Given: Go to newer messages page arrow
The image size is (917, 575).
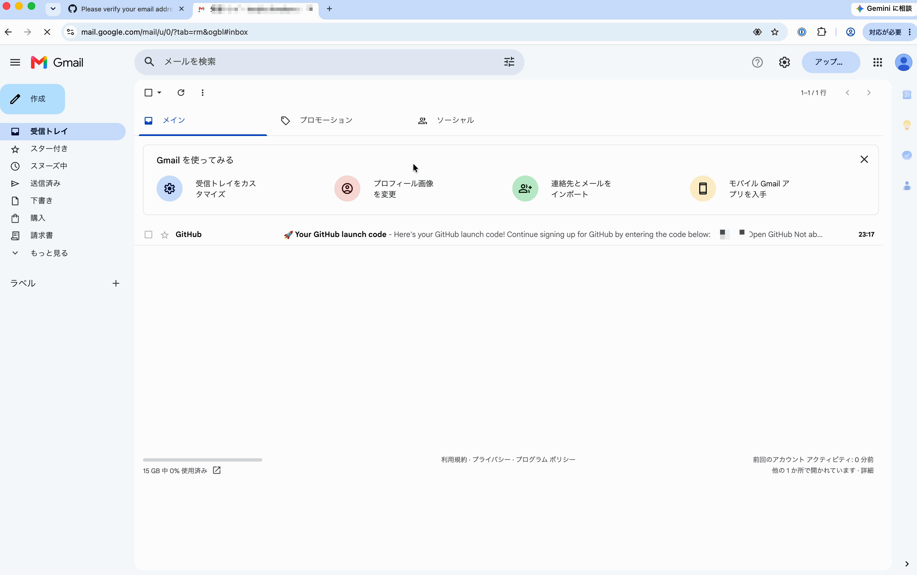Looking at the screenshot, I should (x=847, y=92).
